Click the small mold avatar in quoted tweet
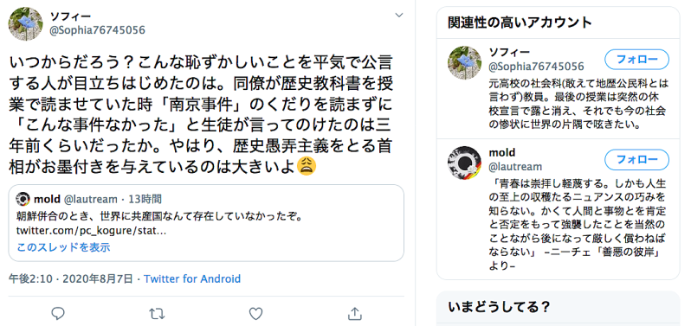Image resolution: width=691 pixels, height=326 pixels. point(23,199)
